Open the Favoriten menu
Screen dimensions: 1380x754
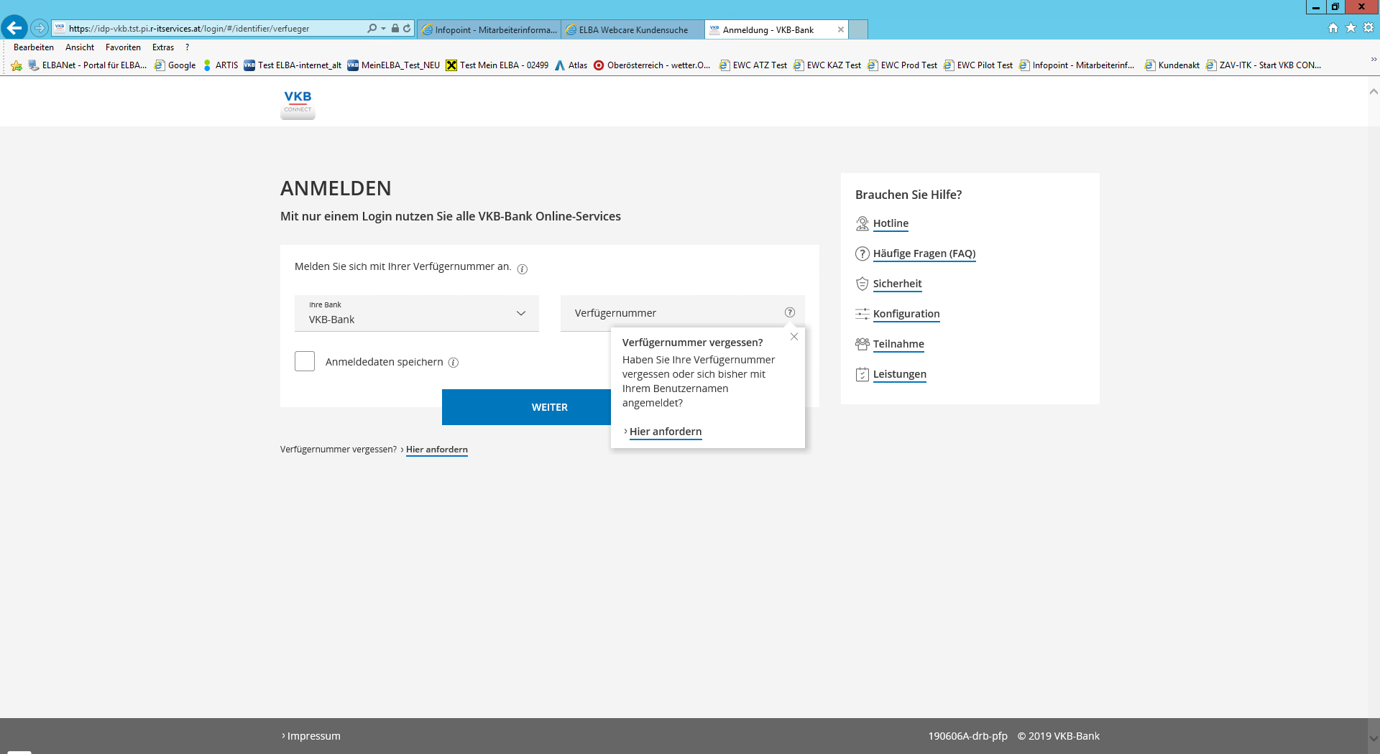tap(123, 47)
